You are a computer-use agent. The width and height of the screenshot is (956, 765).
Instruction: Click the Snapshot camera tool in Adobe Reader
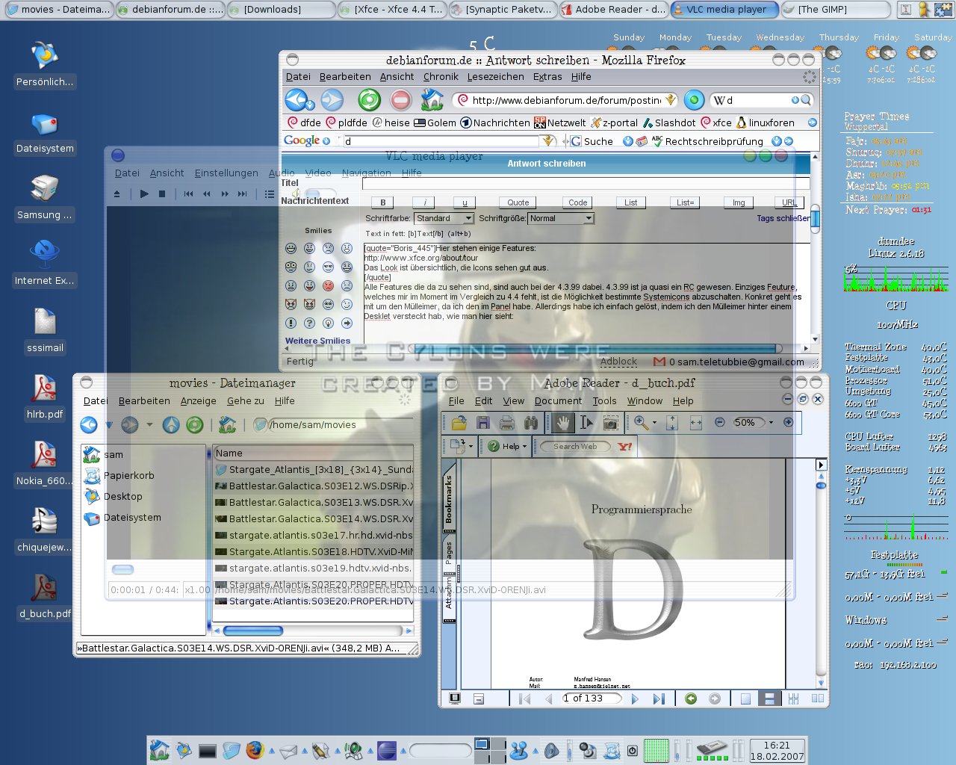(611, 423)
